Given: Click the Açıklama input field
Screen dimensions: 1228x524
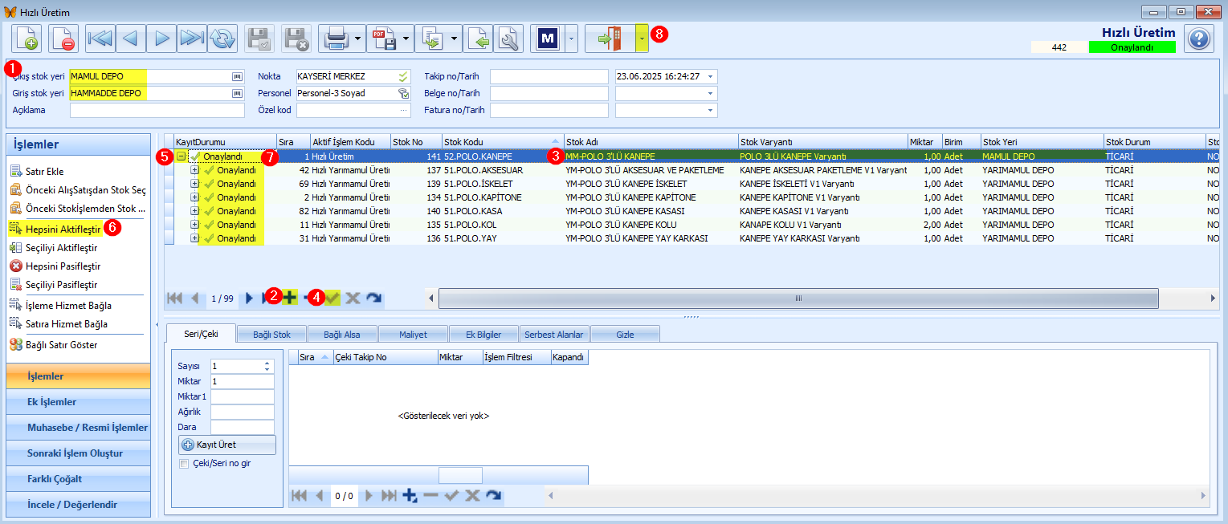Looking at the screenshot, I should point(157,110).
